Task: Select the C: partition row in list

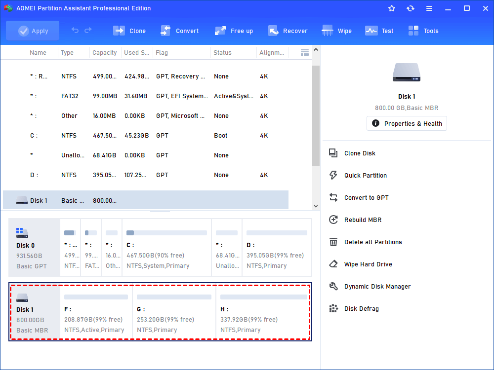Action: [x=146, y=136]
